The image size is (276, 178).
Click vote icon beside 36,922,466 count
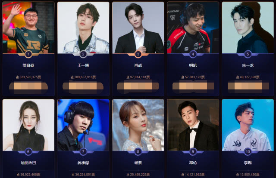(x=18, y=175)
